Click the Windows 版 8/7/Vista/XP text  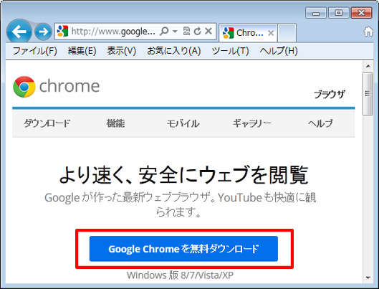[180, 275]
